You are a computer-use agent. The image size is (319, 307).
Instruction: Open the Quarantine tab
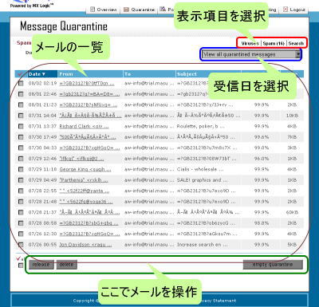140,10
